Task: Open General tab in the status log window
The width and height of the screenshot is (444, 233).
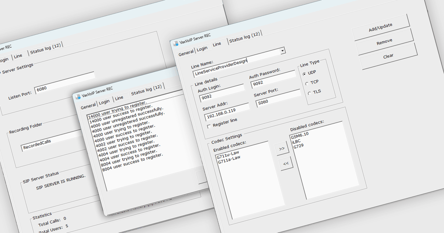Action: click(88, 106)
